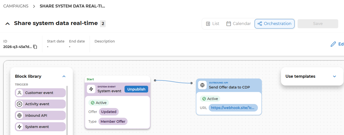
Task: Switch to the Calendar view
Action: (x=239, y=23)
